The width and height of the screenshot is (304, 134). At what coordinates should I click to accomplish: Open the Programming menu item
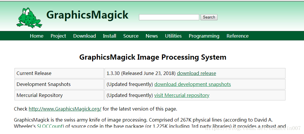click(204, 36)
